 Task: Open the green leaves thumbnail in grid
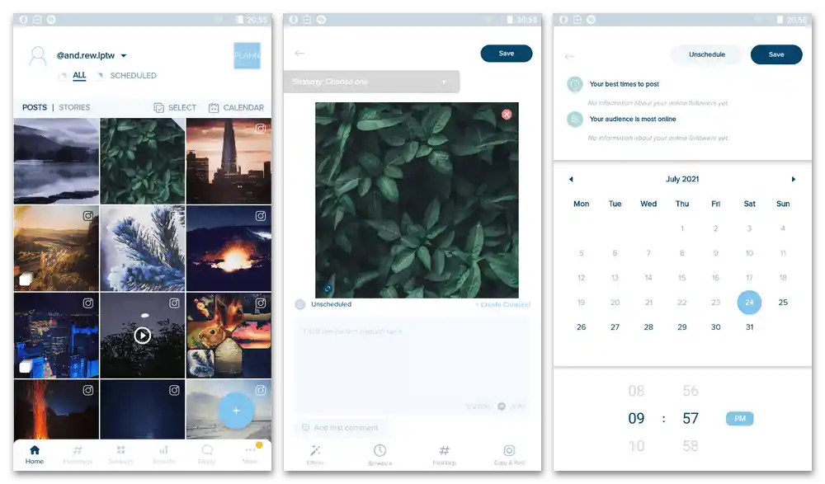[x=143, y=161]
